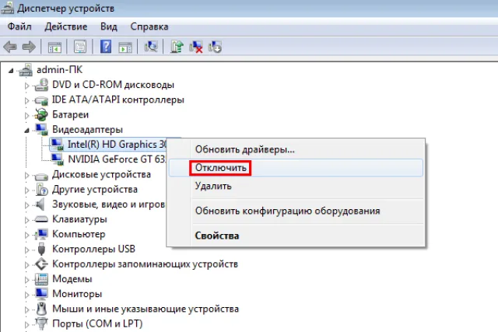Click Disable device toolbar icon with down arrow
The image size is (498, 332).
coord(215,47)
